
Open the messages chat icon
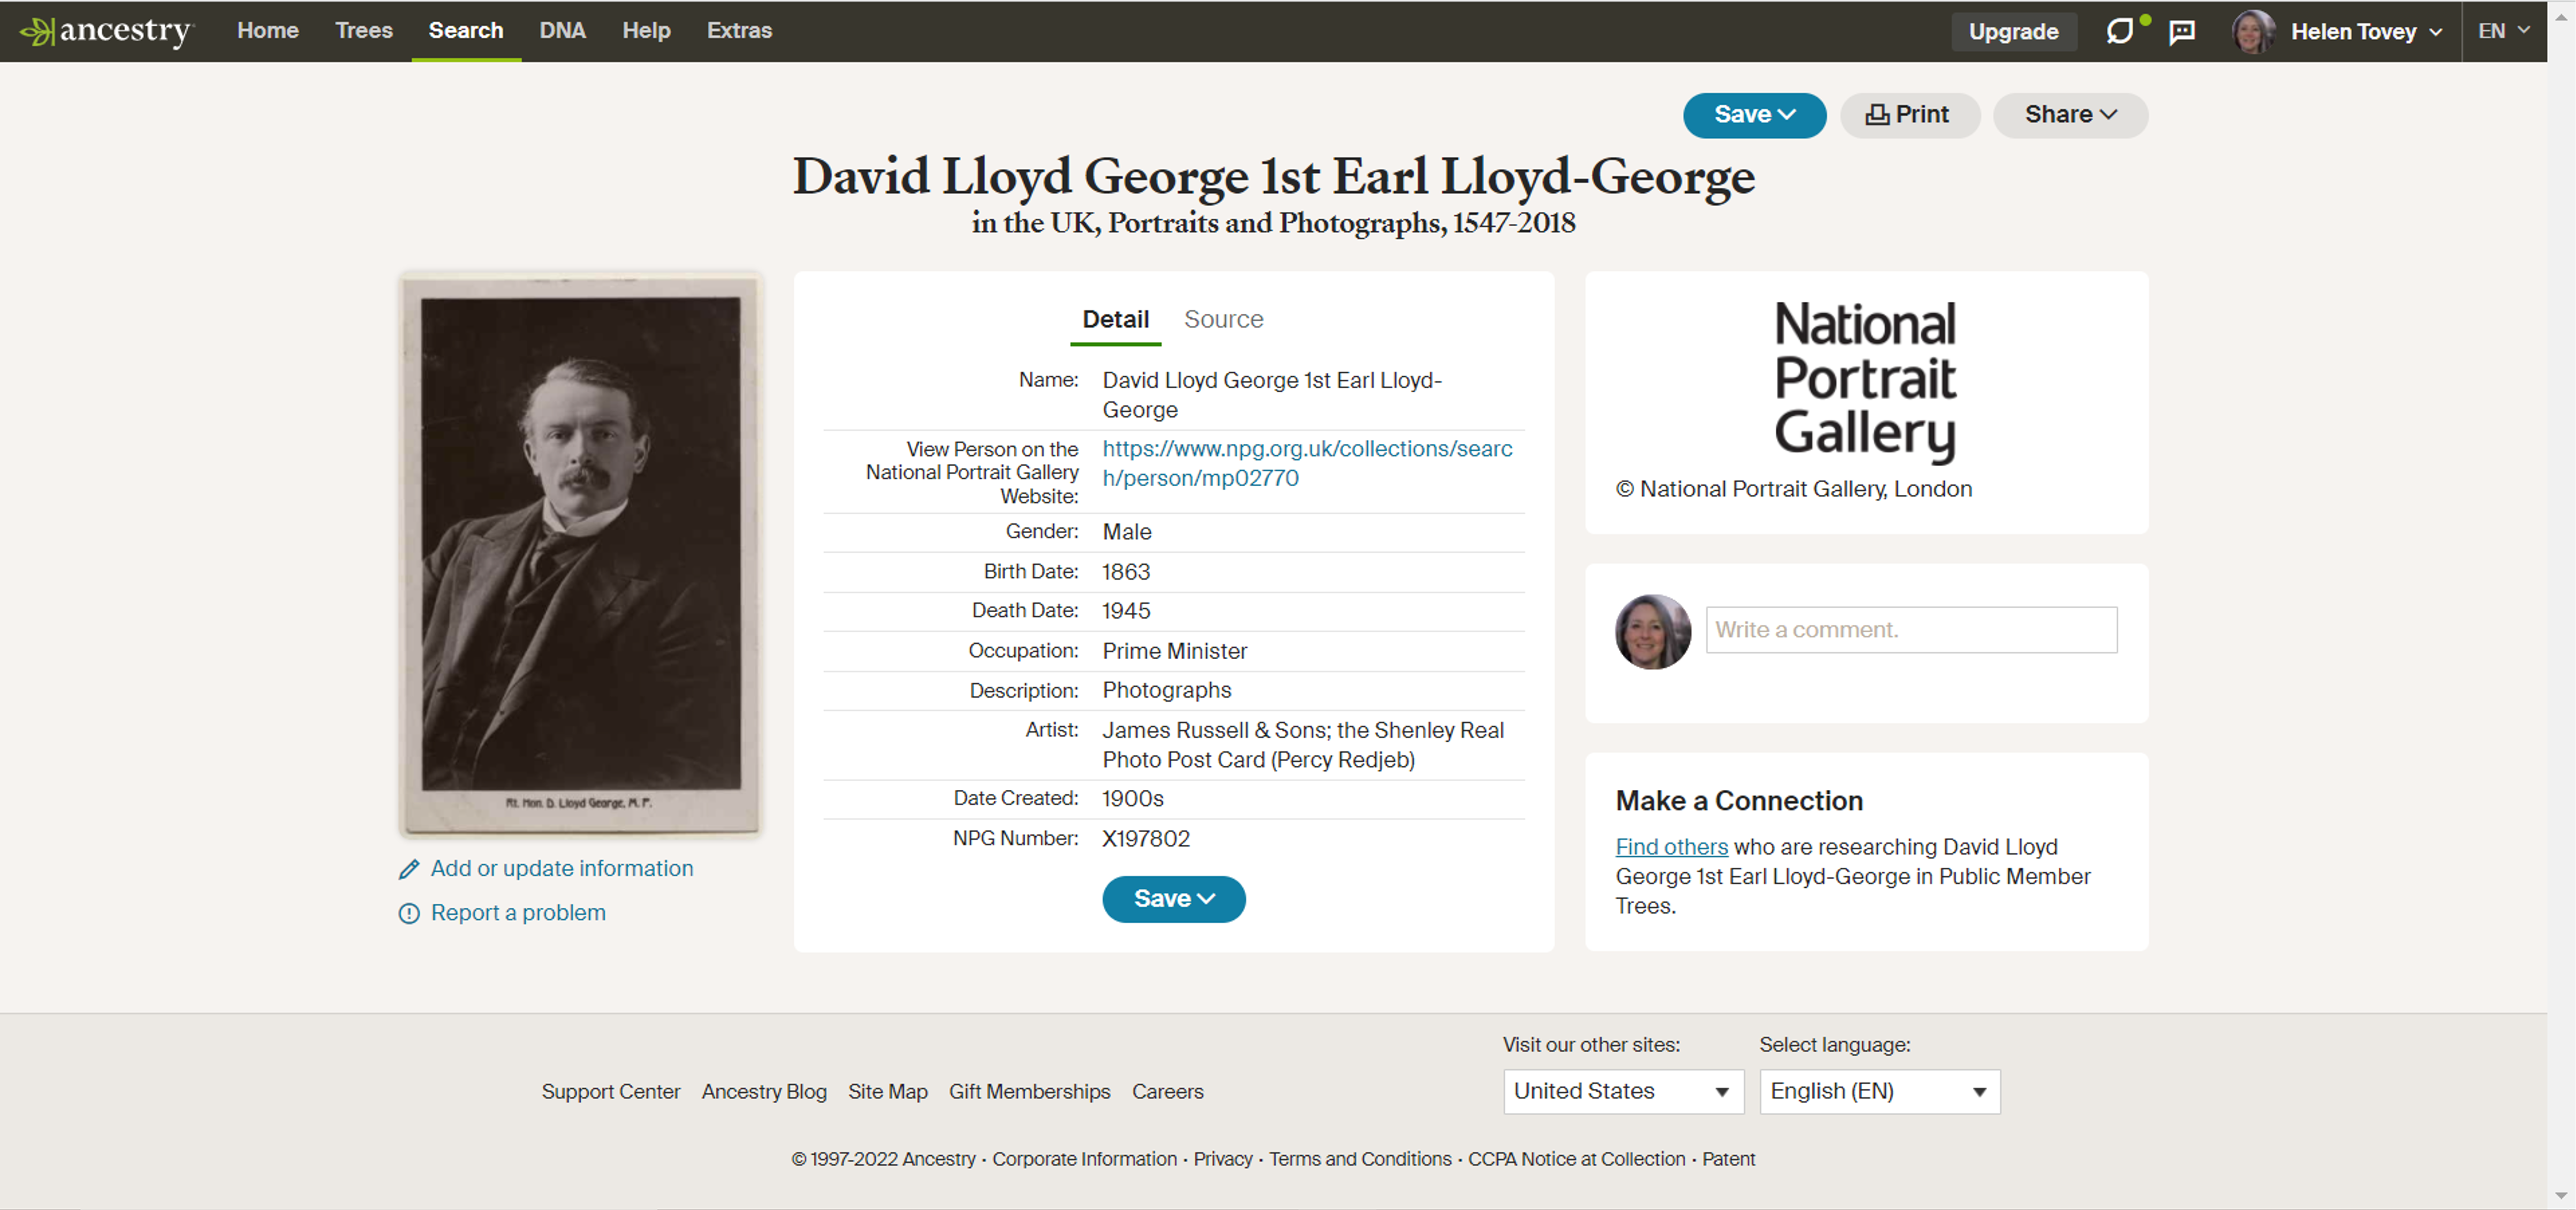2182,32
